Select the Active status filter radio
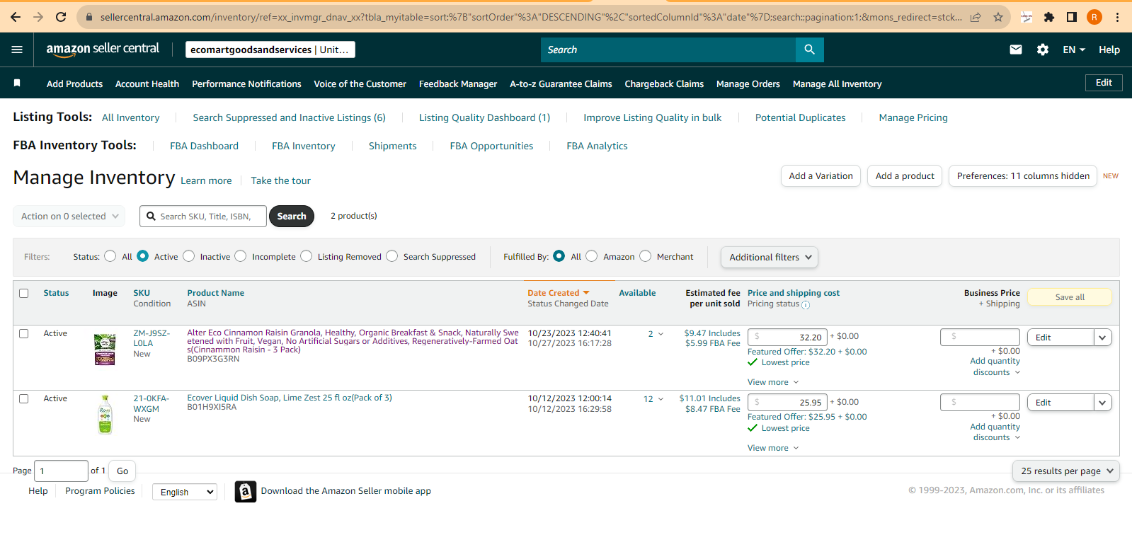 pyautogui.click(x=143, y=256)
